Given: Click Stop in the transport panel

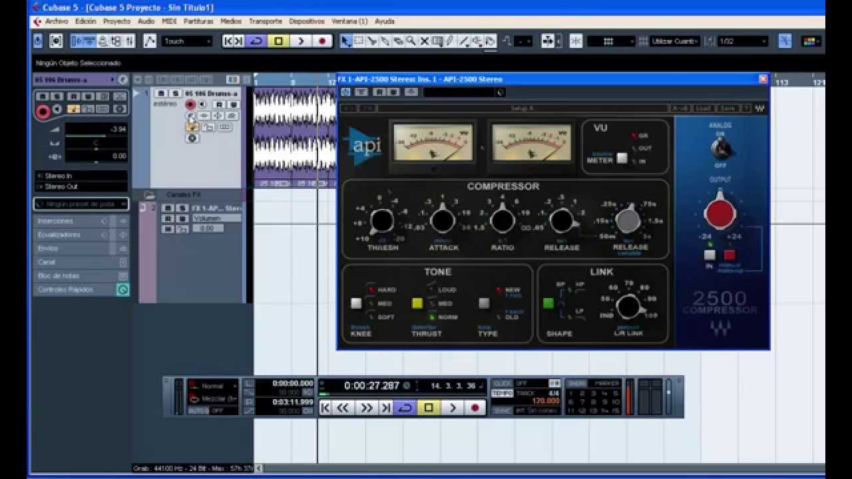Looking at the screenshot, I should pos(429,408).
